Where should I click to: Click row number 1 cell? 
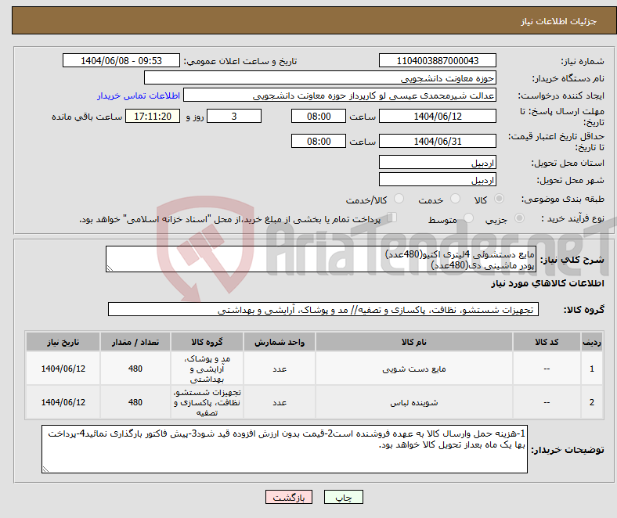pos(592,369)
